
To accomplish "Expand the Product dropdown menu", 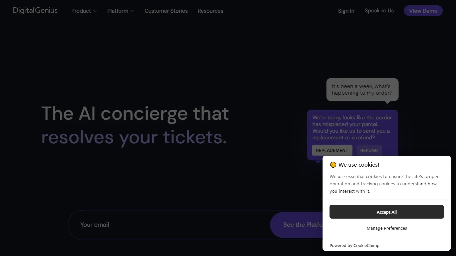I will 84,11.
